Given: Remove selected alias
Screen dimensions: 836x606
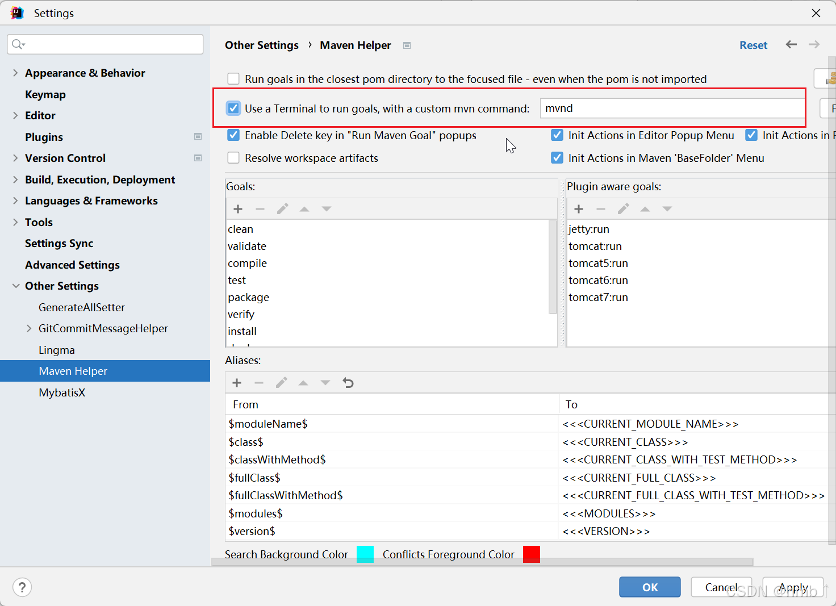Looking at the screenshot, I should click(x=259, y=383).
